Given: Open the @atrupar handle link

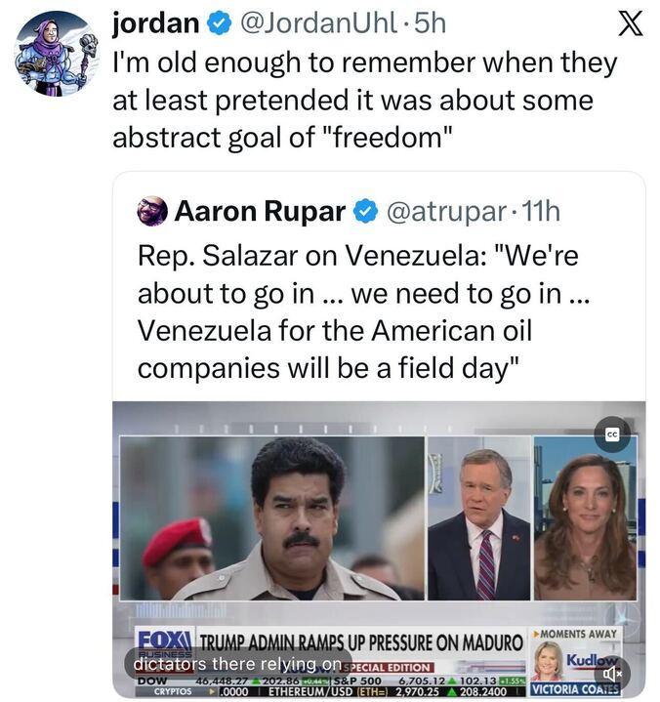Looking at the screenshot, I should [448, 211].
